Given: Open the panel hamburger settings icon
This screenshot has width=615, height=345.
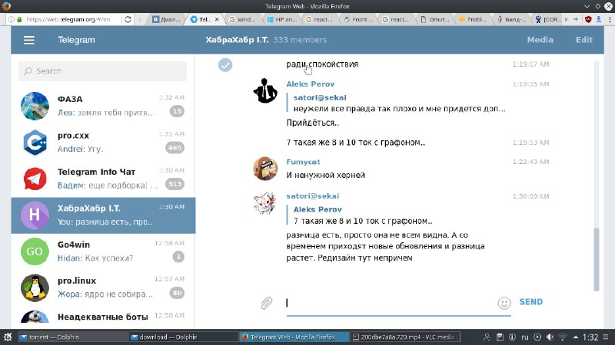Looking at the screenshot, I should pyautogui.click(x=606, y=337).
